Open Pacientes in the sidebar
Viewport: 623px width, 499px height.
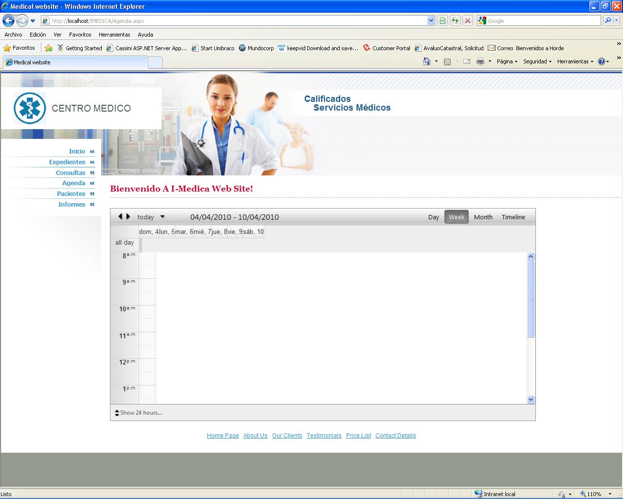(x=71, y=194)
